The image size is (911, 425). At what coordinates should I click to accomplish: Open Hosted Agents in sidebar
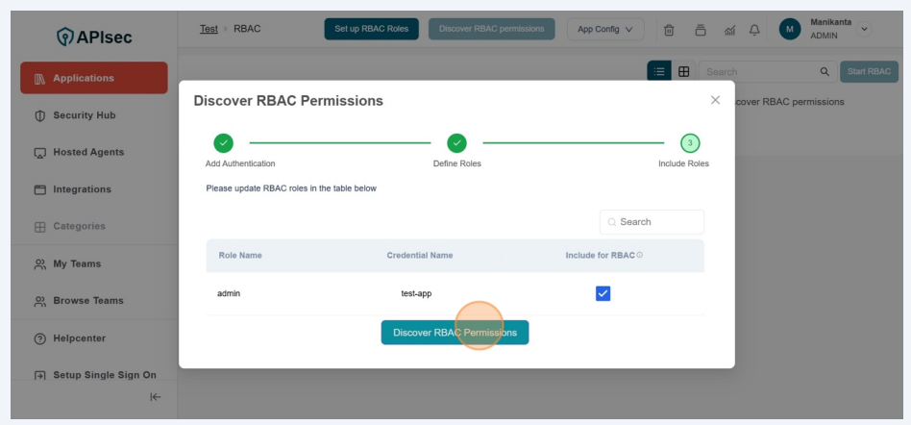pyautogui.click(x=88, y=152)
